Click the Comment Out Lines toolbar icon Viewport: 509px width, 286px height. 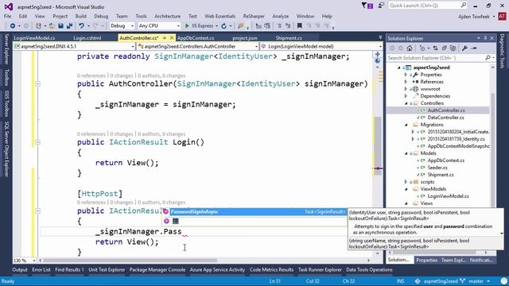279,25
